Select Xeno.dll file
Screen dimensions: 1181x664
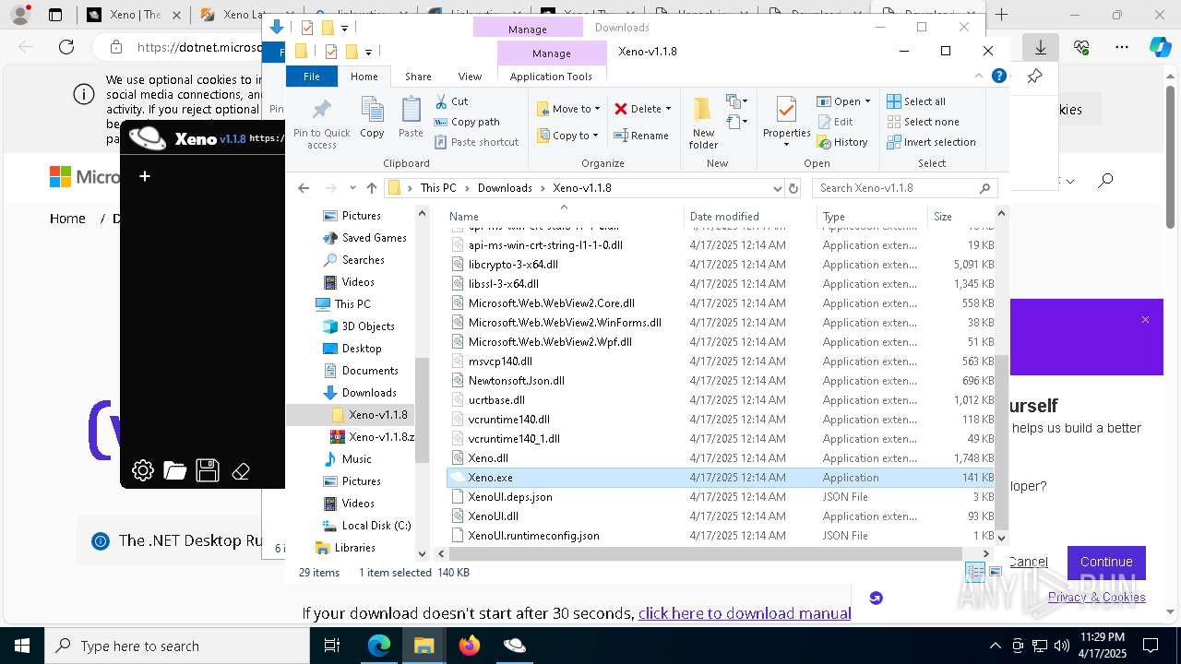click(x=488, y=458)
